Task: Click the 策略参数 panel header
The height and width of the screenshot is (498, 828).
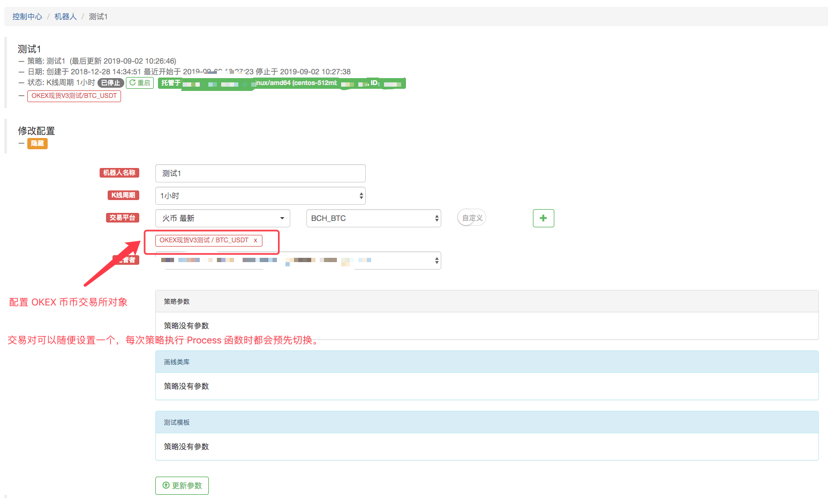Action: (486, 302)
